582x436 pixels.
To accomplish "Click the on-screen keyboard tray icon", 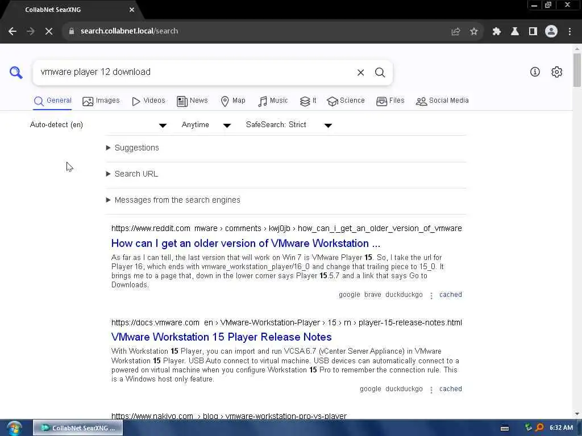I will point(505,428).
